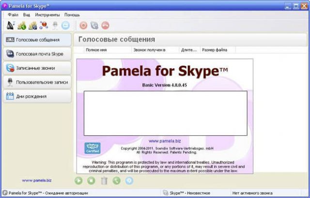Click the Skype recorded calls icon
This screenshot has height=198, width=310.
[x=10, y=68]
